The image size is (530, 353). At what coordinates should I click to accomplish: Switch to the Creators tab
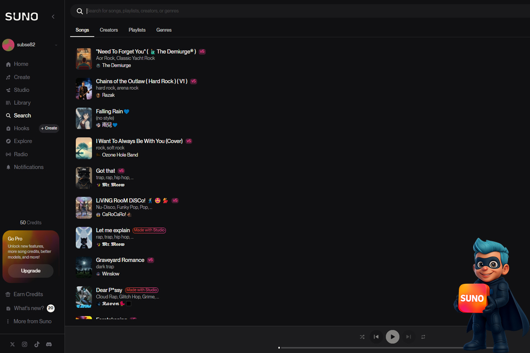pos(108,30)
